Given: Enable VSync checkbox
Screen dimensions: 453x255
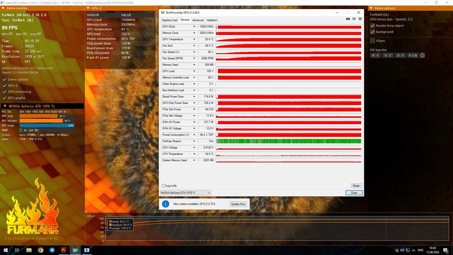Looking at the screenshot, I should [372, 41].
